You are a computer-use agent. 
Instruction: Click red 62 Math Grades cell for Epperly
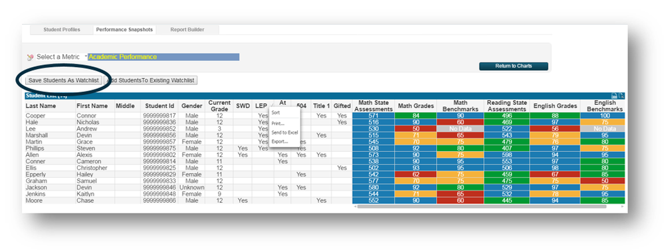(415, 174)
